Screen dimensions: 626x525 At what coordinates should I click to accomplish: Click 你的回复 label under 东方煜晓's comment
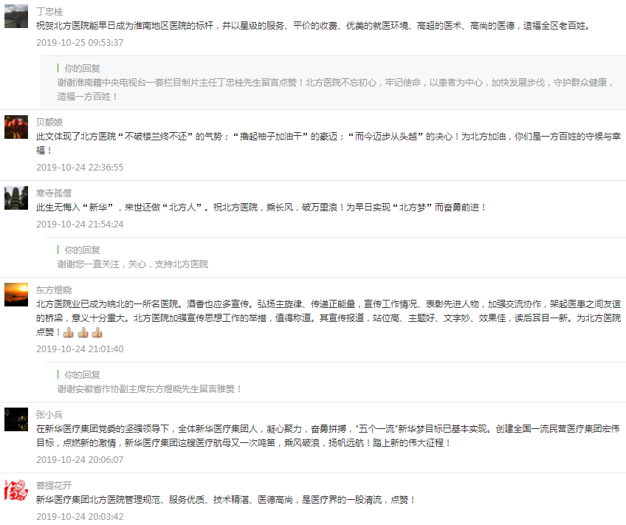[82, 375]
